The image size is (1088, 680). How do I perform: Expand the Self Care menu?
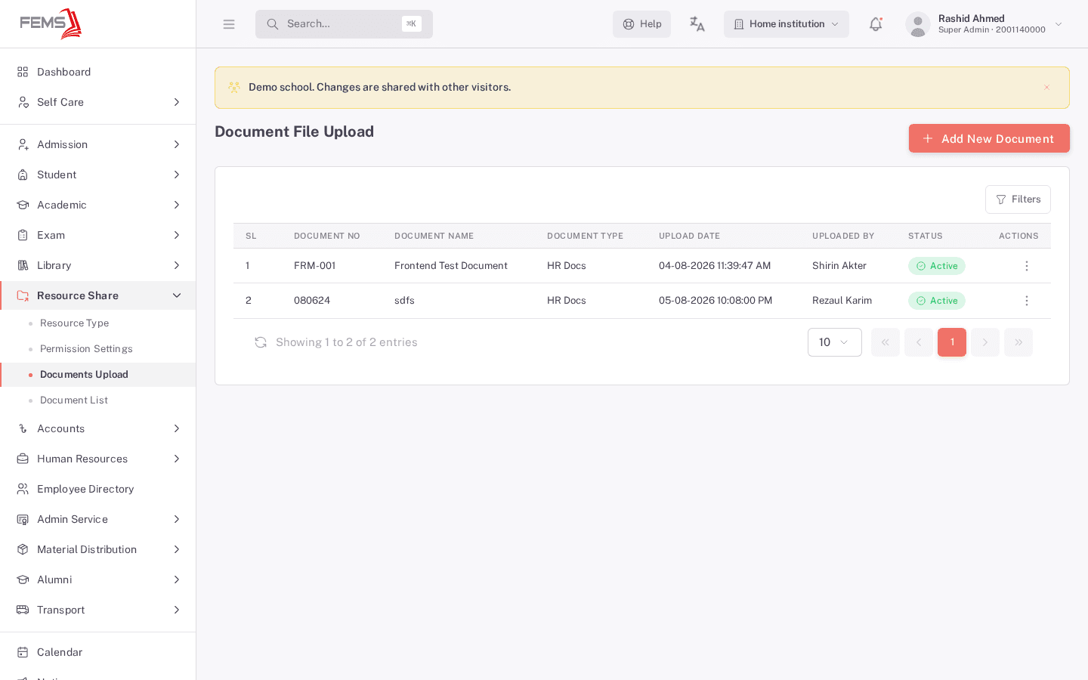[98, 102]
